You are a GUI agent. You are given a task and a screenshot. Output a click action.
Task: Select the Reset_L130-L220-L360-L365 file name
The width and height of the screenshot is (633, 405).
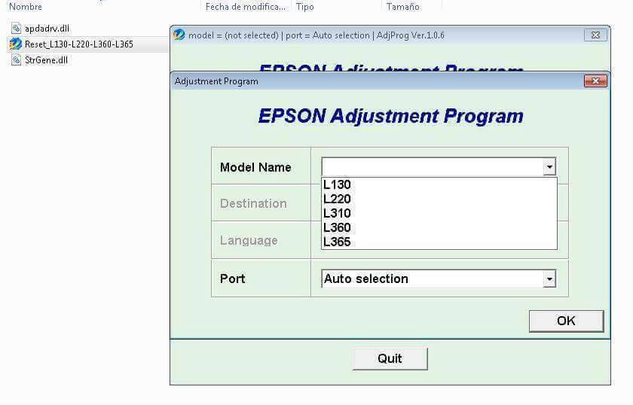click(78, 44)
